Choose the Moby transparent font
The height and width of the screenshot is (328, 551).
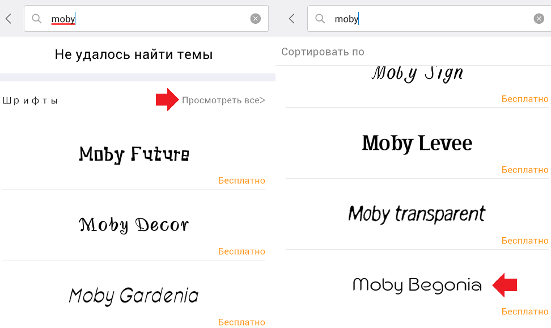[x=417, y=214]
